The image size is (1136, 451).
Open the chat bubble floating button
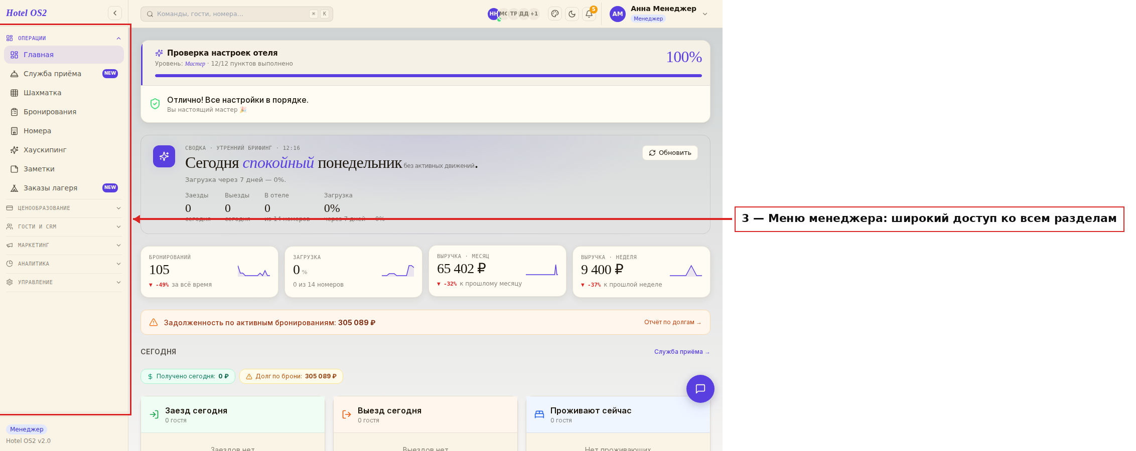point(700,389)
